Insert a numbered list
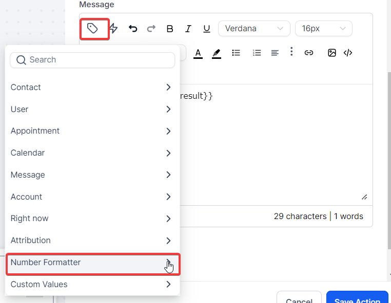The width and height of the screenshot is (391, 303). [x=257, y=53]
